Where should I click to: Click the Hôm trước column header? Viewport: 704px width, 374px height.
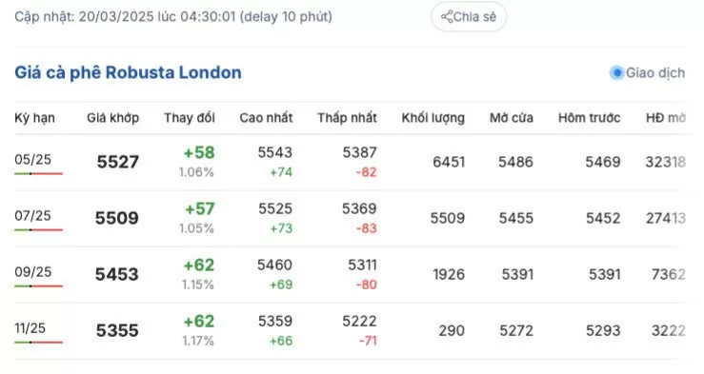pos(589,118)
